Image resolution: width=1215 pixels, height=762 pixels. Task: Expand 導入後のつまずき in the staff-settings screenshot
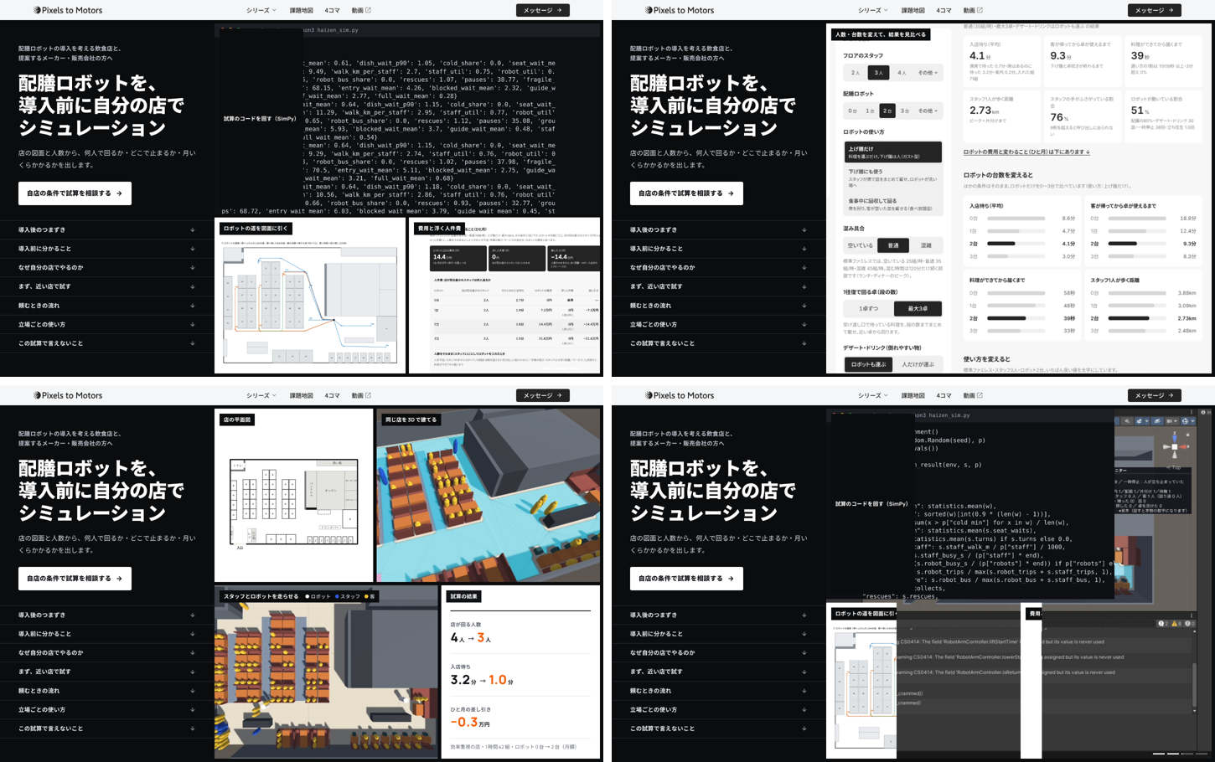tap(718, 229)
